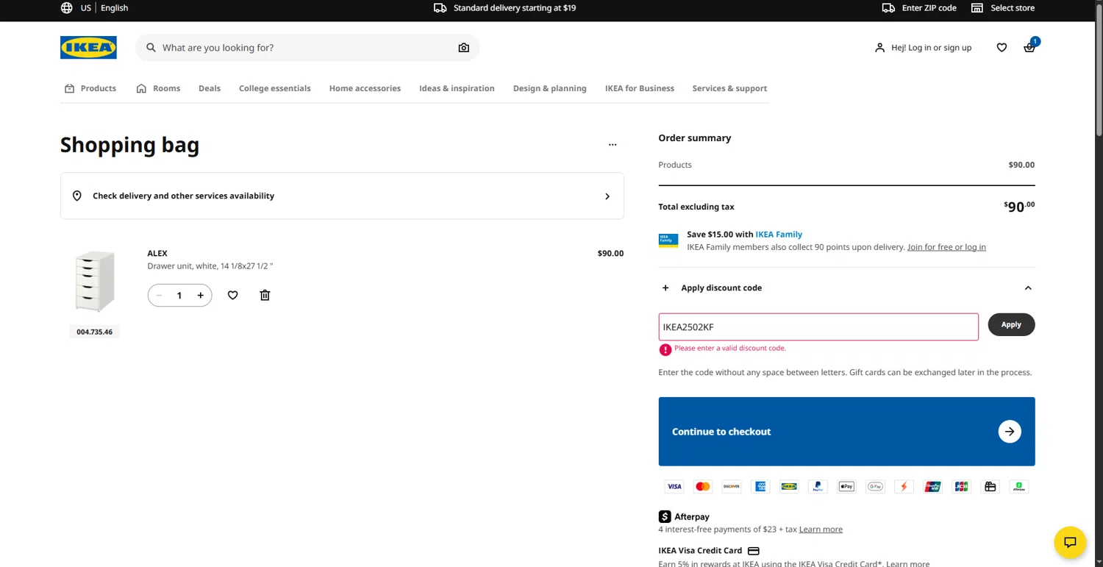
Task: Click Standard delivery starting at $19
Action: (x=515, y=8)
